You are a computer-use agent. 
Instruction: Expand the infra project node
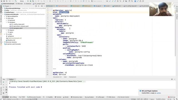point(3,10)
